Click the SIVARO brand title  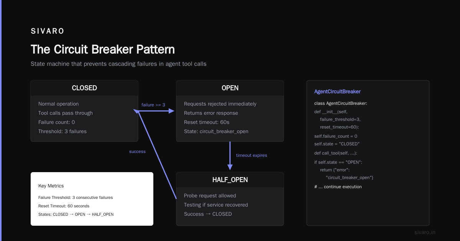48,31
